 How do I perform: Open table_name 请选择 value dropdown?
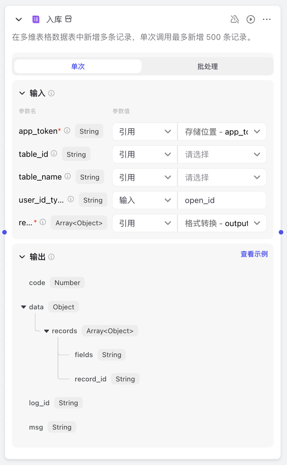222,177
